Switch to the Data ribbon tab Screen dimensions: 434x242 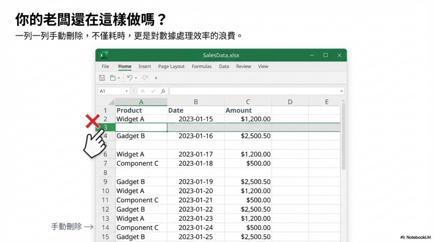pos(224,66)
